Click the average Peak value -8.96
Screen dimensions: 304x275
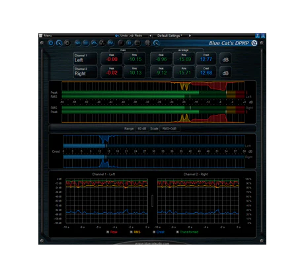[x=161, y=58]
